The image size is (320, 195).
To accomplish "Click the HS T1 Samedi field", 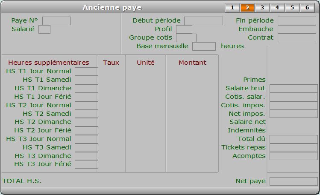I will tap(86, 80).
